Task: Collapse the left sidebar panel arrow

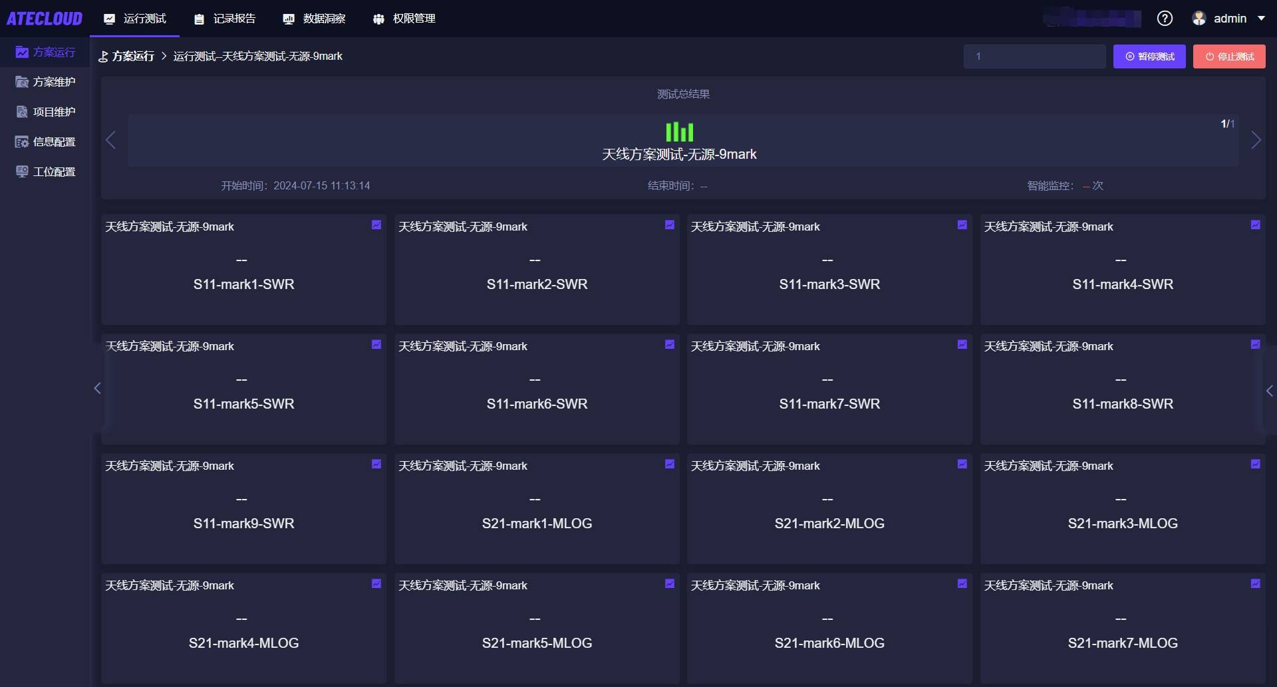Action: point(97,388)
